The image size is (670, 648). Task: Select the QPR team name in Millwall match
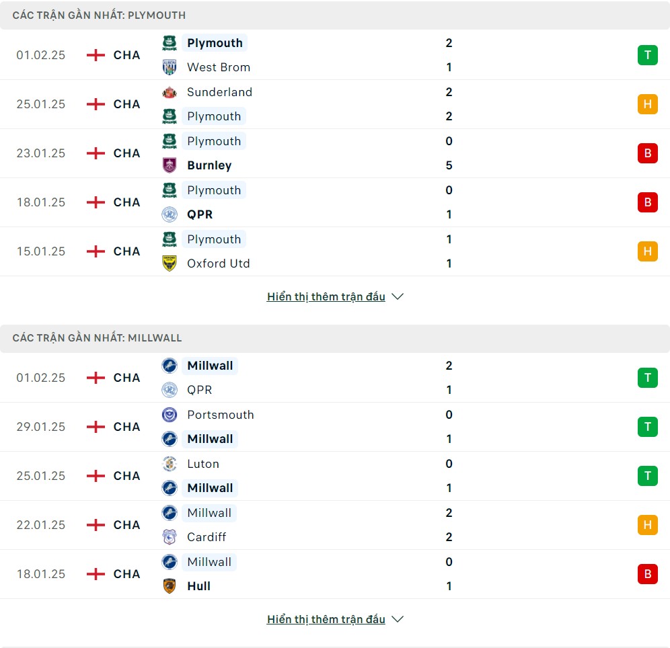200,390
